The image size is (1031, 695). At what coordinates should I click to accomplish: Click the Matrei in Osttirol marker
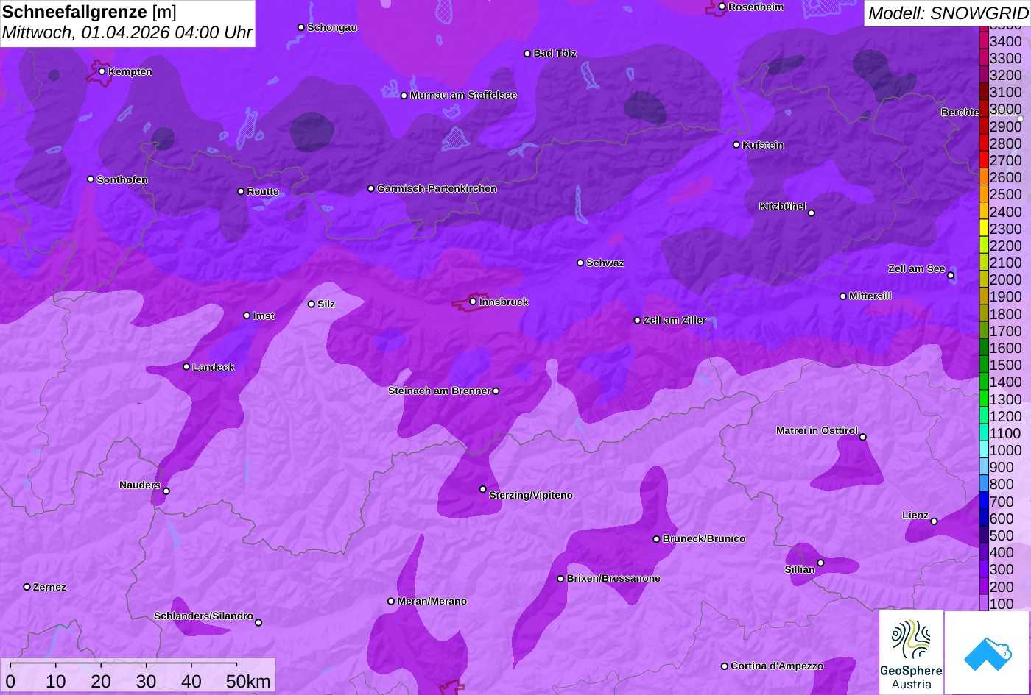coord(863,437)
